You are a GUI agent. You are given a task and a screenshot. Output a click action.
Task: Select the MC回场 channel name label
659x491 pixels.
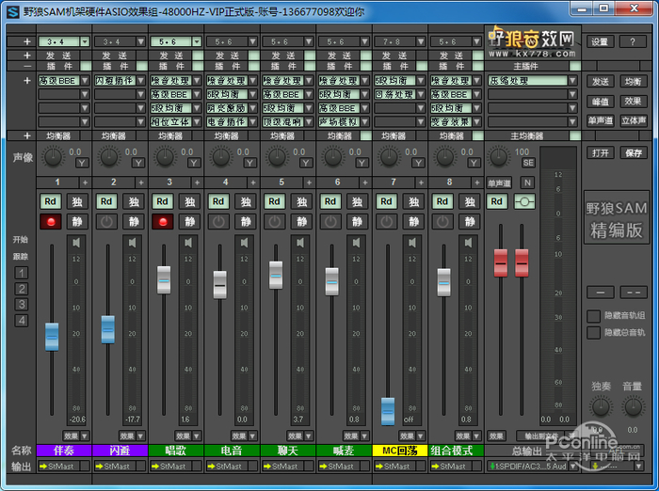tap(399, 451)
